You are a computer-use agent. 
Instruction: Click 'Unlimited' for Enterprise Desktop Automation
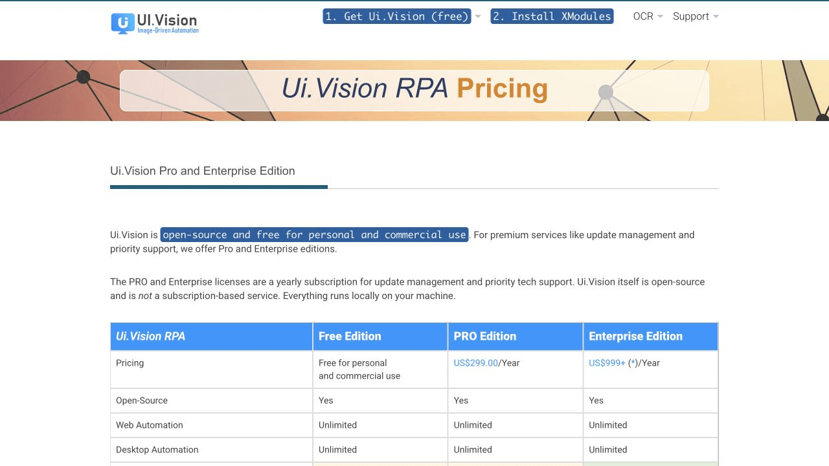pyautogui.click(x=608, y=450)
